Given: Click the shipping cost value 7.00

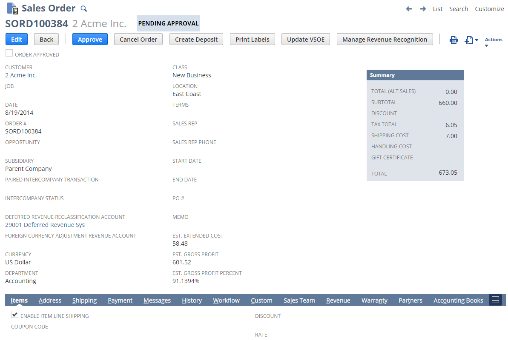Looking at the screenshot, I should tap(451, 136).
